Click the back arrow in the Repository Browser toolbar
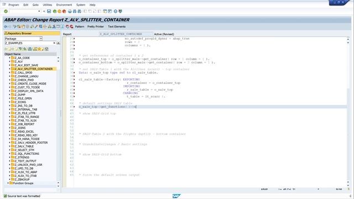Image resolution: width=354 pixels, height=199 pixels. [6, 49]
